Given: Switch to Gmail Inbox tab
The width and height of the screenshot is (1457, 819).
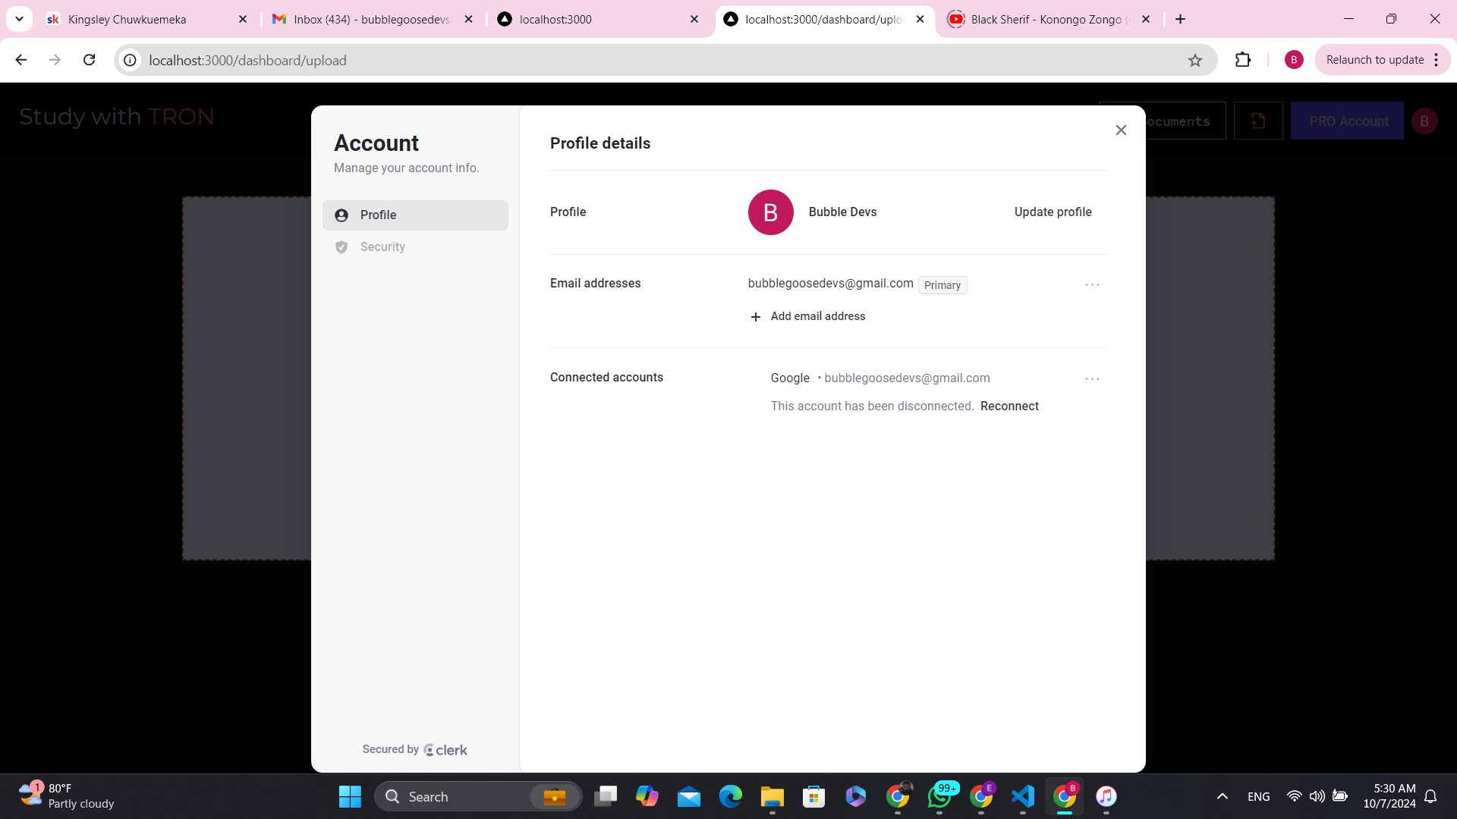Looking at the screenshot, I should pyautogui.click(x=372, y=19).
